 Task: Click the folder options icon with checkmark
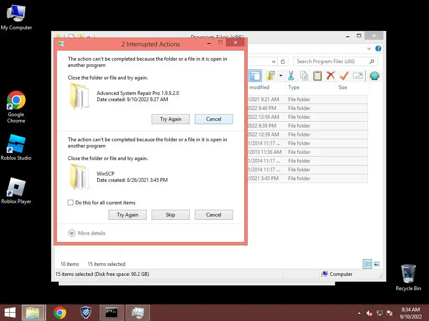pos(271,76)
